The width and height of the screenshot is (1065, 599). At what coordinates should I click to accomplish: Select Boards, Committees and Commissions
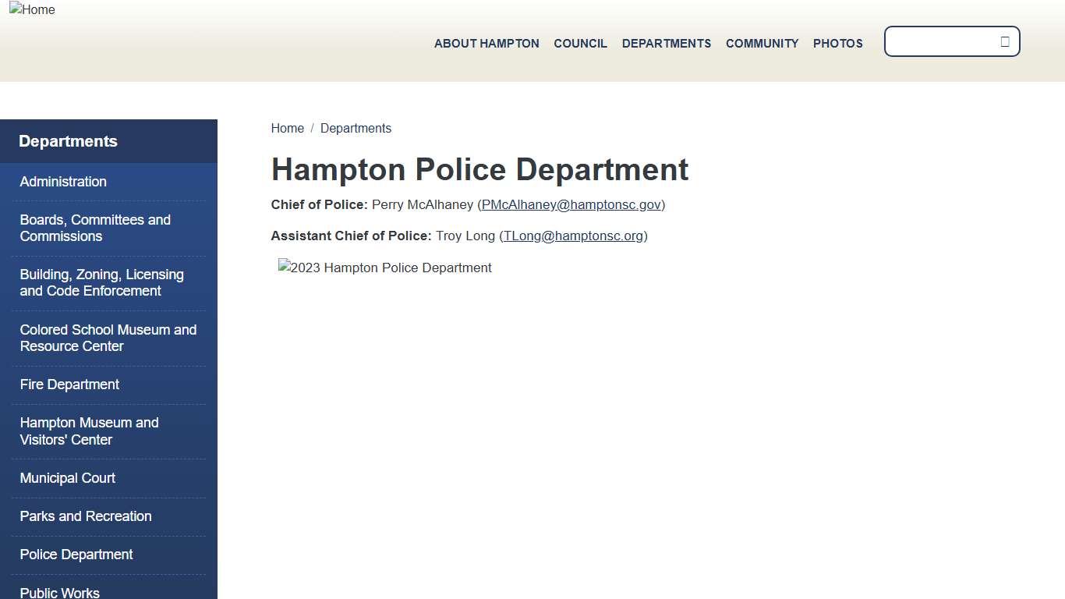tap(95, 228)
